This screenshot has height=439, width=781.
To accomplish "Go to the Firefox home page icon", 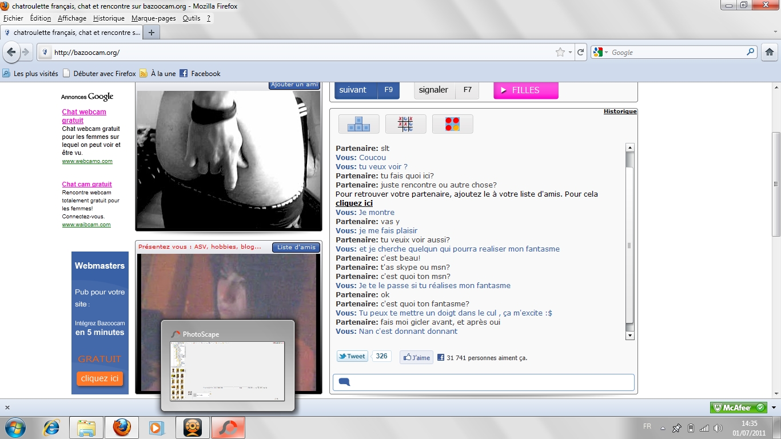I will (x=769, y=53).
